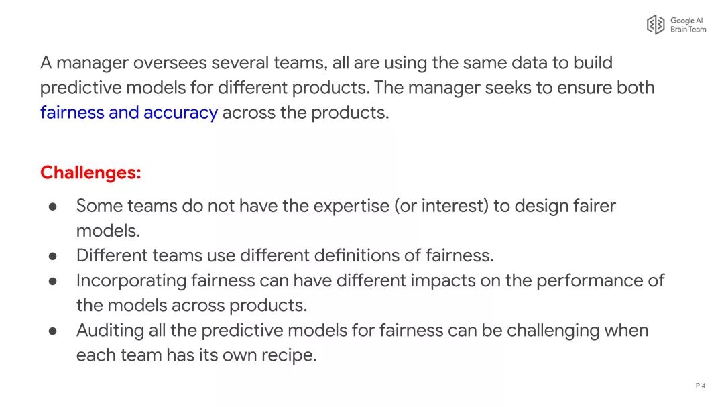Screen dimensions: 724x407
Task: Click the Google AI Brain Team text label
Action: [x=688, y=25]
